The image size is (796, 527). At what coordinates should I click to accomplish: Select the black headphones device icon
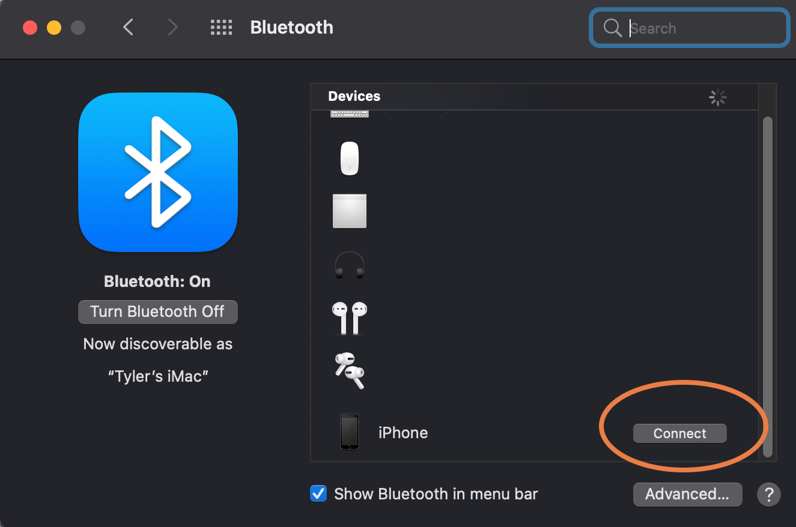tap(350, 265)
